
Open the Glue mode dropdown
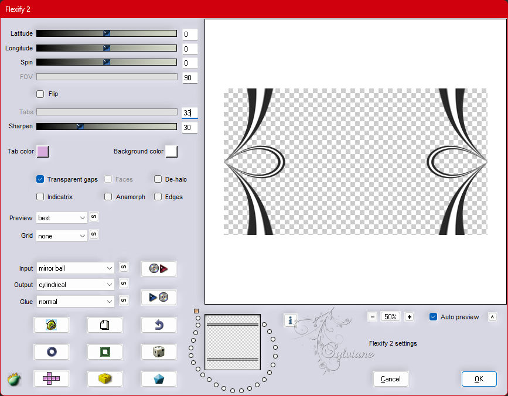tap(75, 302)
